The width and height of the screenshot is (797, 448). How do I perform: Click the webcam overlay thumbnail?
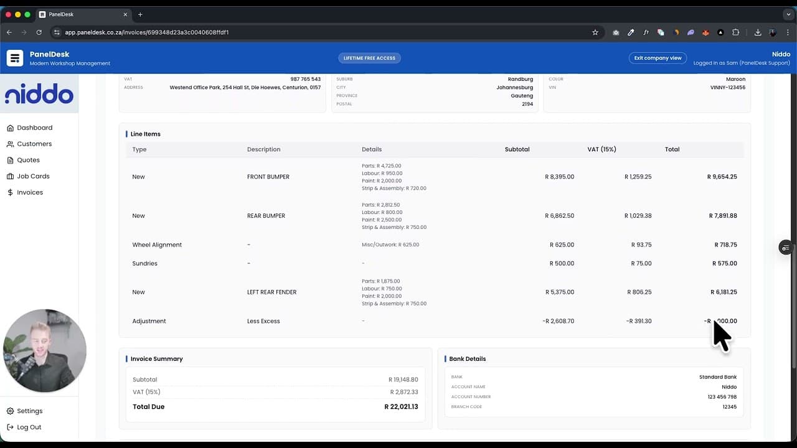[44, 350]
